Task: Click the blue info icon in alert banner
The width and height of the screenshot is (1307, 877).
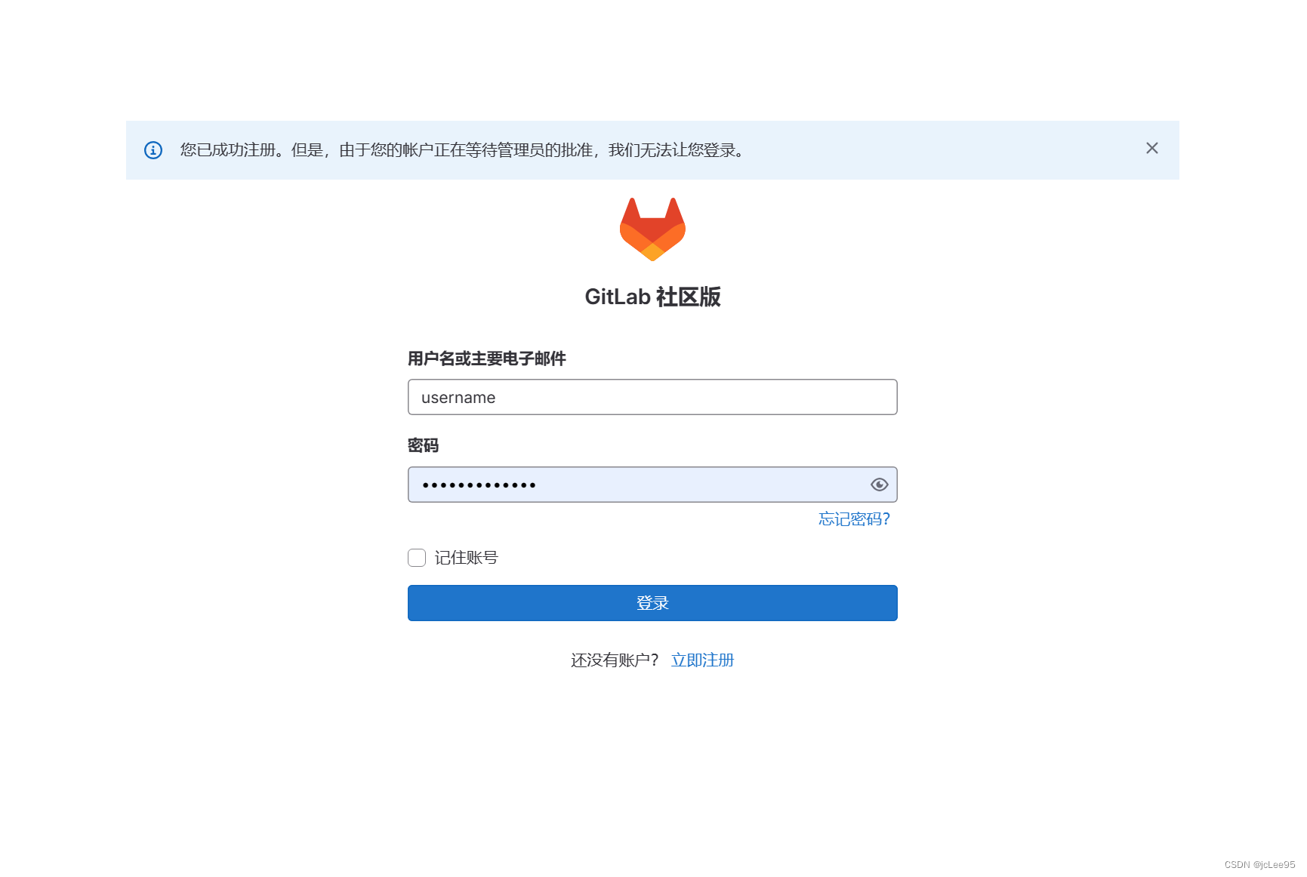Action: tap(153, 150)
